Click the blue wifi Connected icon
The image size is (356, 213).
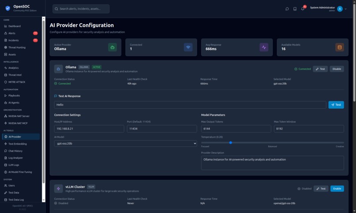(188, 47)
